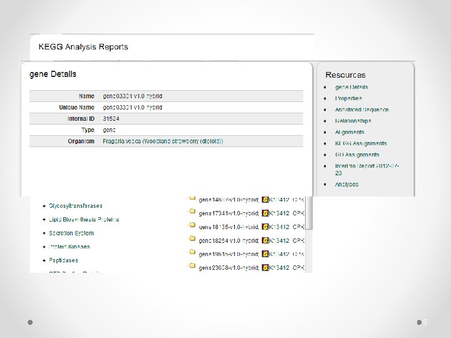The height and width of the screenshot is (338, 451).
Task: Select gene17341-v1.0-hybrid row text
Action: click(x=229, y=213)
